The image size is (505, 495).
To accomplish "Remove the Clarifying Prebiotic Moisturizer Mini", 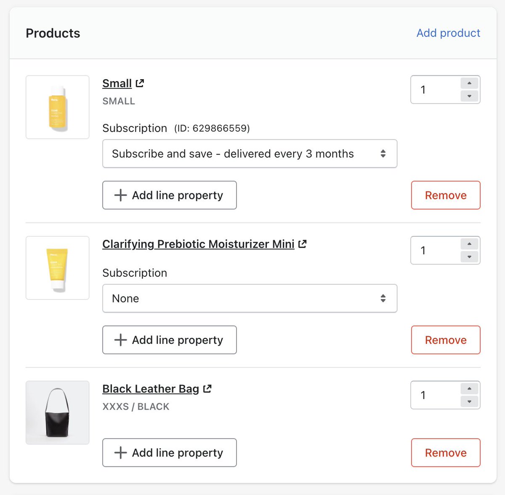I will 446,340.
